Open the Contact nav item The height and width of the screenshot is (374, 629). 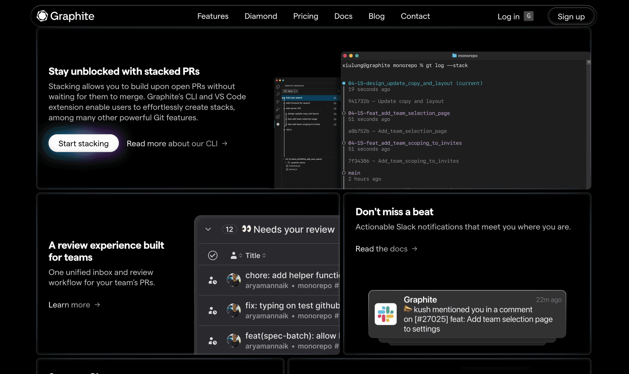tap(415, 16)
